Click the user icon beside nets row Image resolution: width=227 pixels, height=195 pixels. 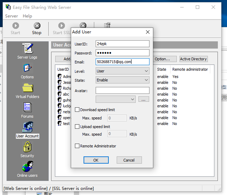59,112
